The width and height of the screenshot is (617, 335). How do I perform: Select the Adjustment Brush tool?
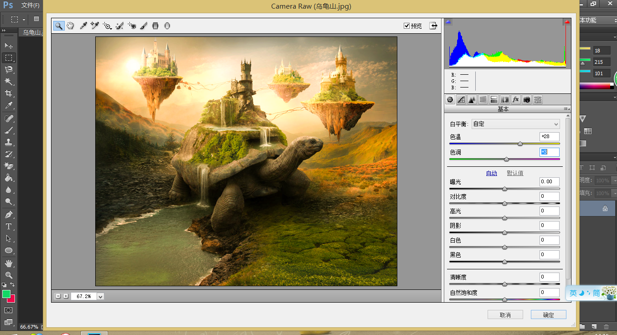tap(144, 26)
